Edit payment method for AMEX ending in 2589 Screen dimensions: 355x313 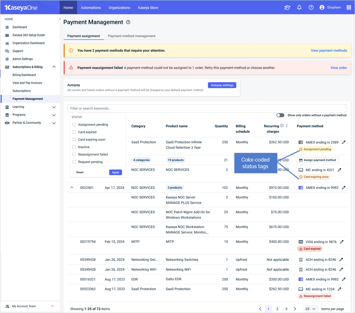pyautogui.click(x=344, y=142)
